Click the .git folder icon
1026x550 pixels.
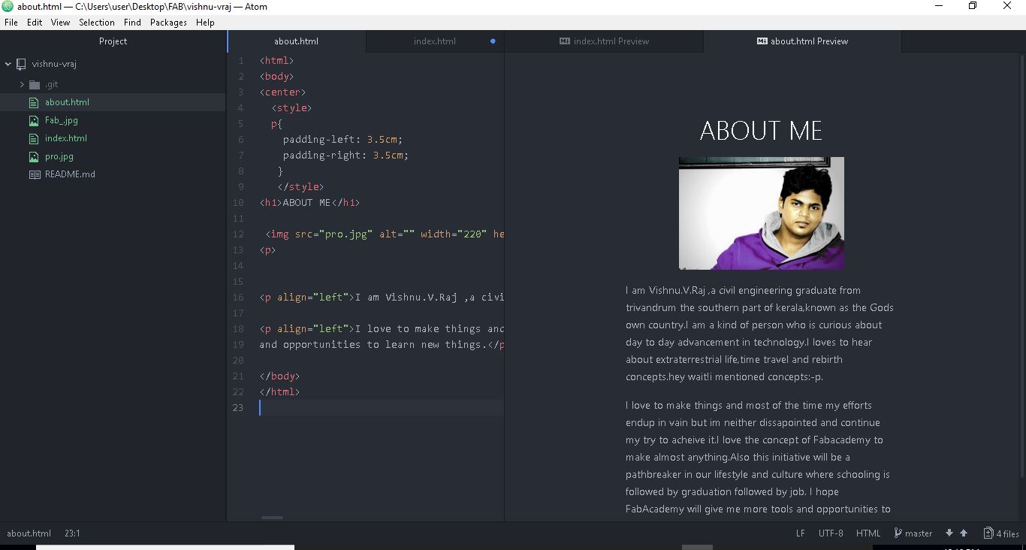[x=35, y=84]
